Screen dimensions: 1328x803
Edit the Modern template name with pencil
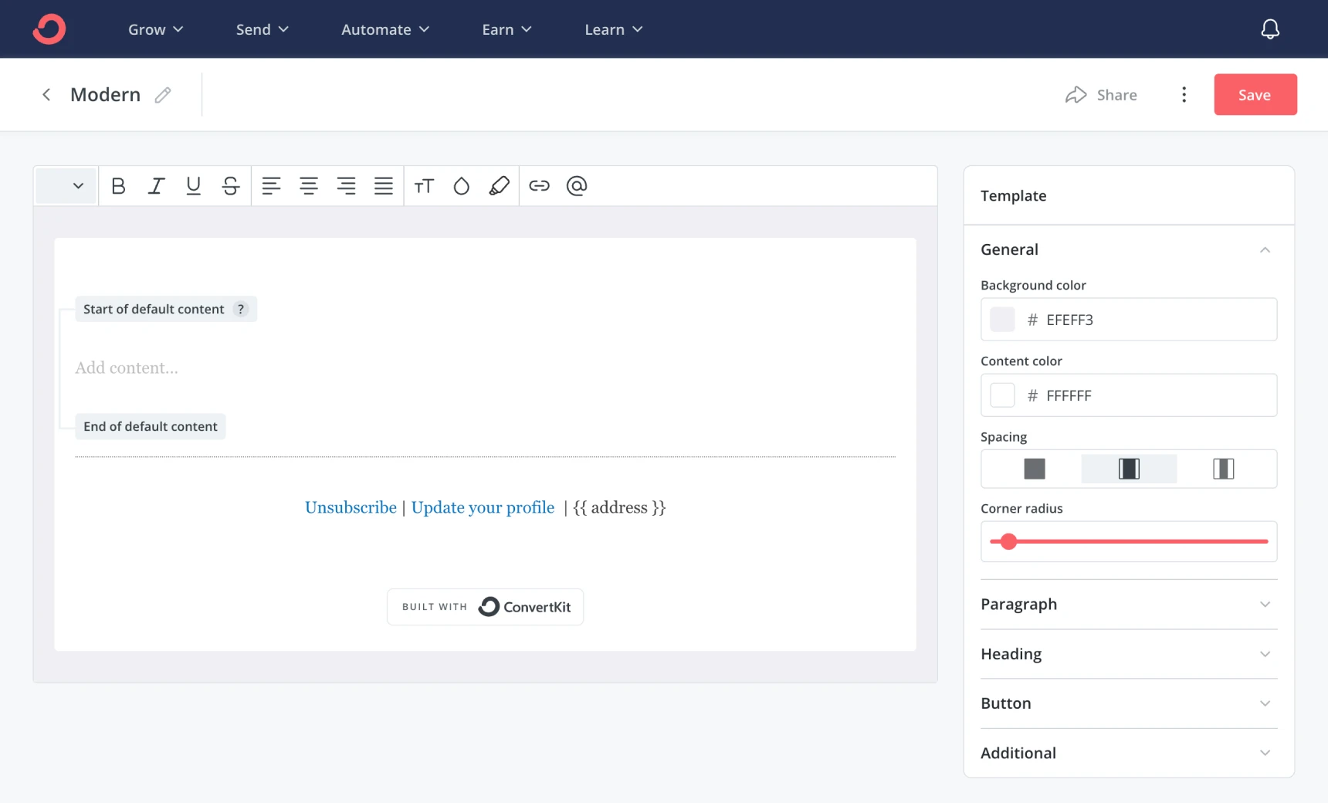(163, 95)
